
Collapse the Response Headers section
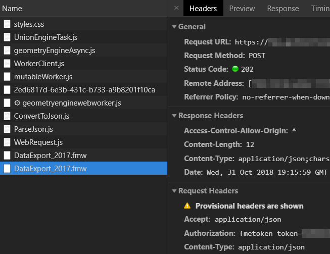pyautogui.click(x=174, y=116)
